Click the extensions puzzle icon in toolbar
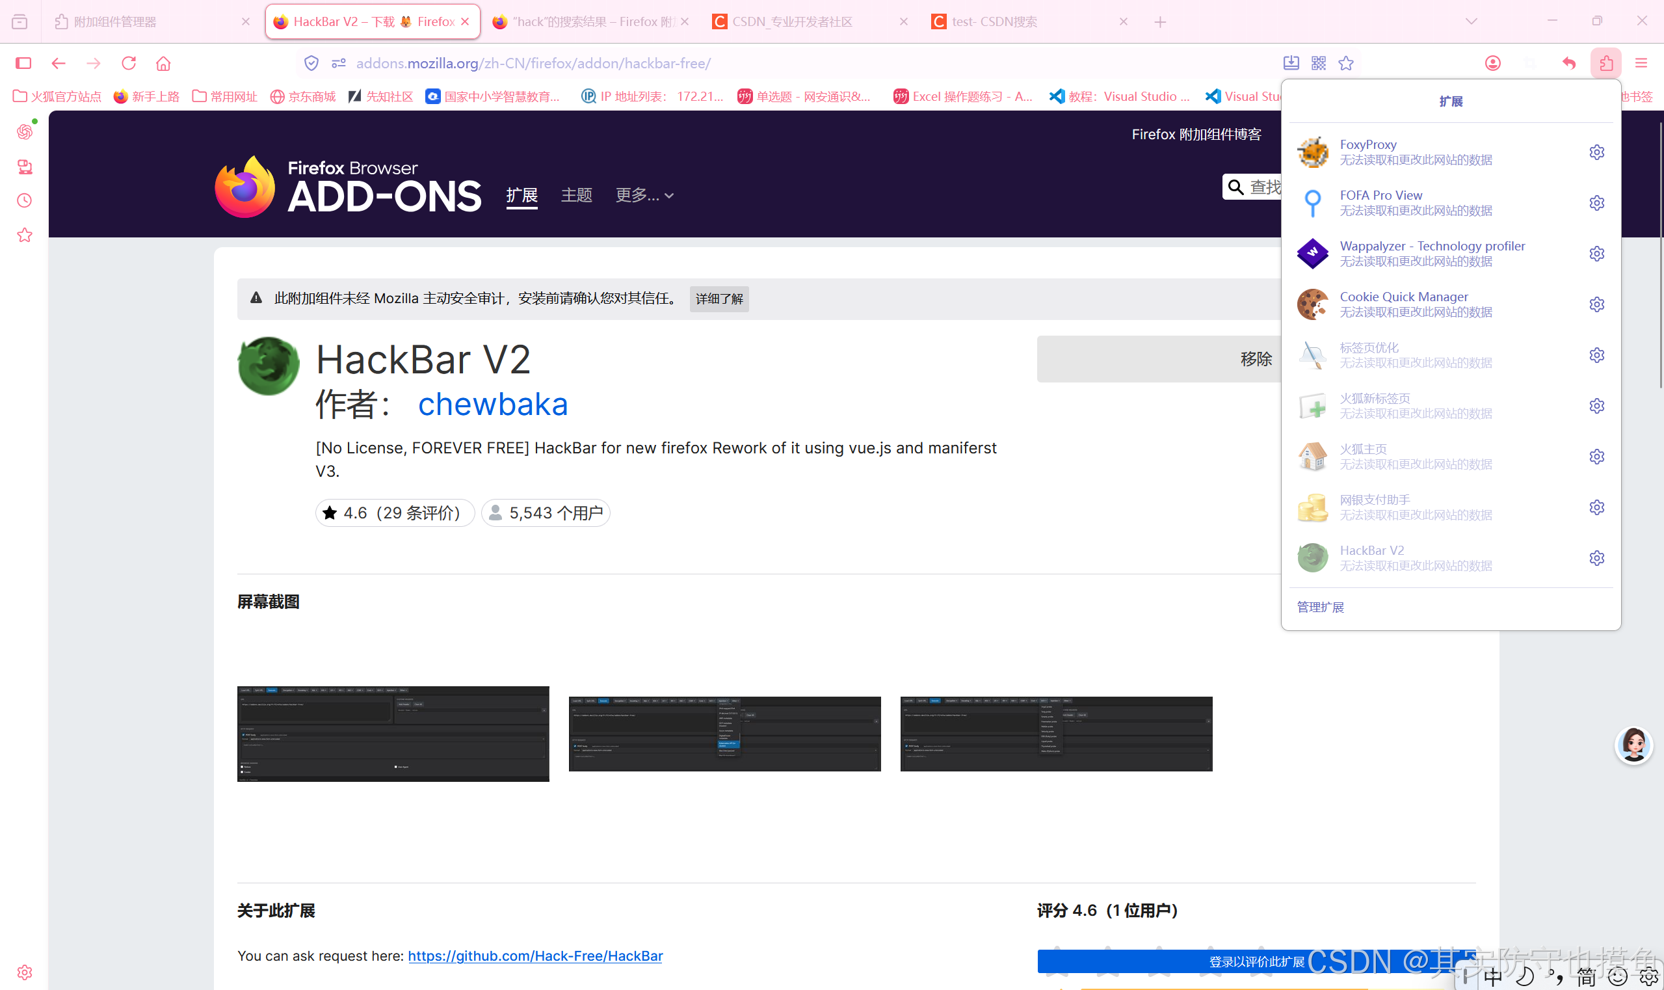Image resolution: width=1664 pixels, height=990 pixels. pos(1606,63)
